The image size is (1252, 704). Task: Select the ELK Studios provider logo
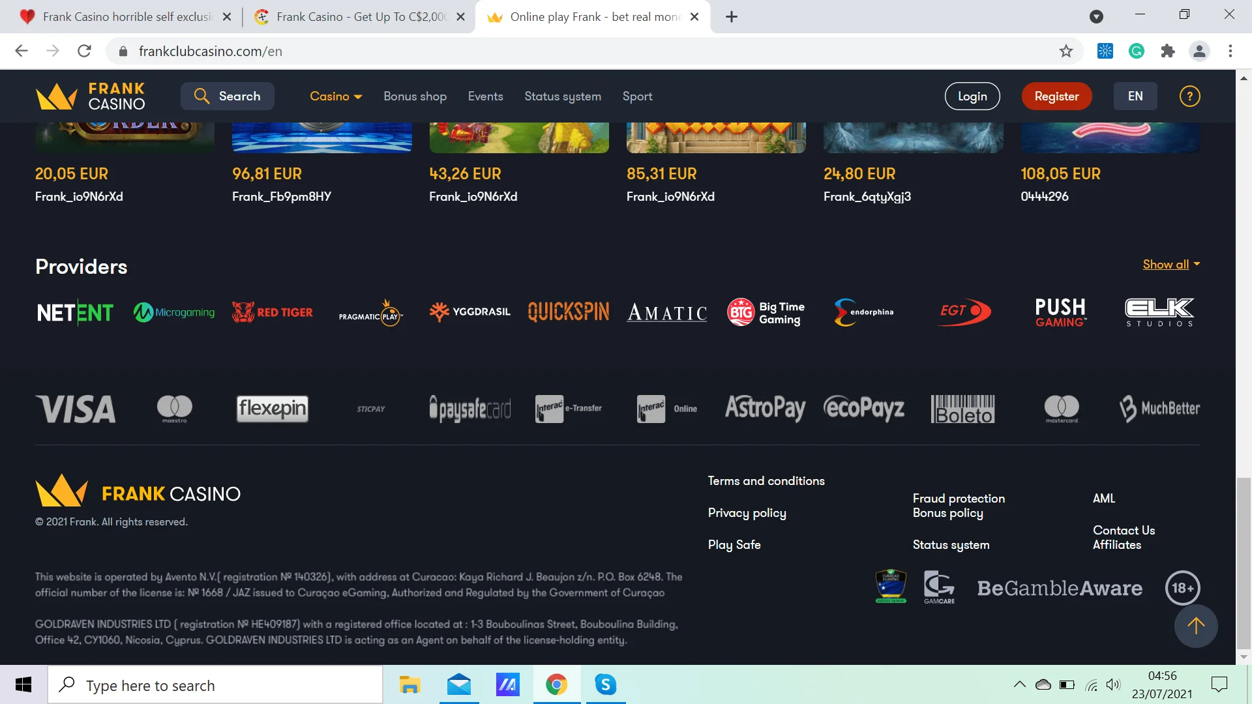(x=1159, y=312)
